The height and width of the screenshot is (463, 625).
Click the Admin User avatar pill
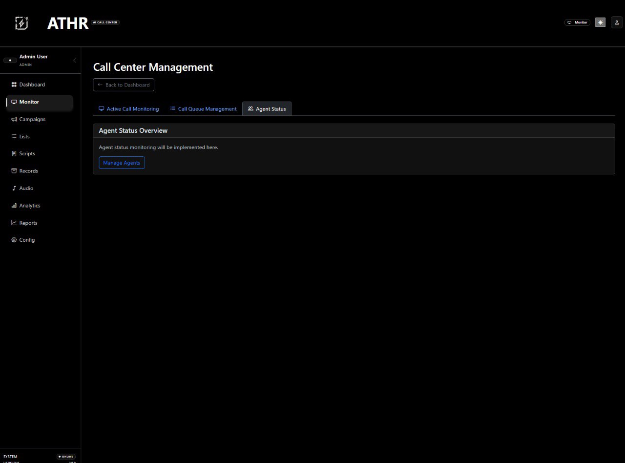(10, 60)
